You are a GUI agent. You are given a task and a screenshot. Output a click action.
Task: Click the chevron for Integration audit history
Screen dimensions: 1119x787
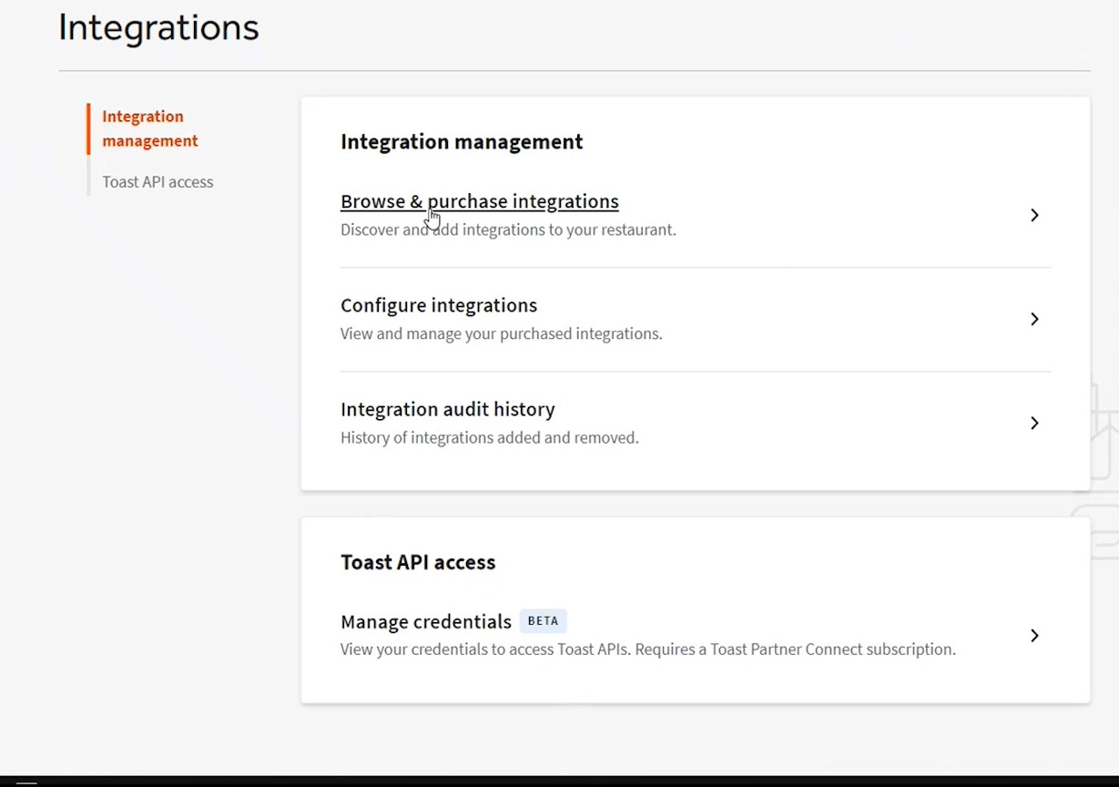click(1034, 423)
